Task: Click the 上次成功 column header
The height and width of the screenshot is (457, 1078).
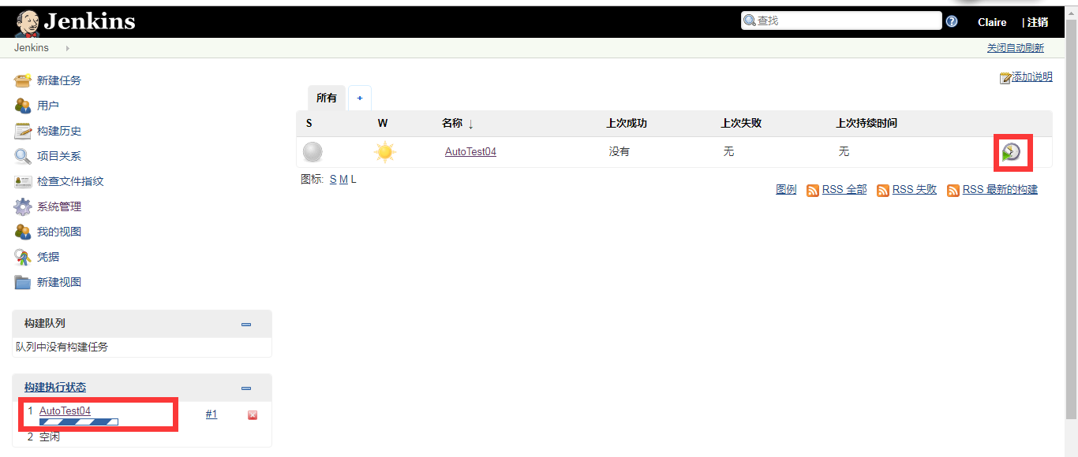Action: click(x=627, y=124)
